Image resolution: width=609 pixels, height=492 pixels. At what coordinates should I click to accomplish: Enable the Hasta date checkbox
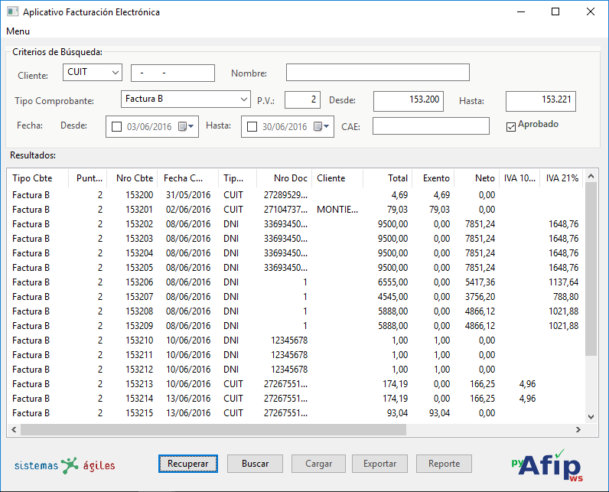pos(252,127)
